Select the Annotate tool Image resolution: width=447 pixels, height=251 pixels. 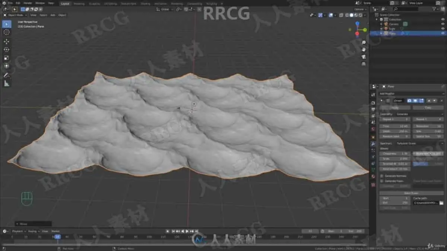click(x=6, y=75)
